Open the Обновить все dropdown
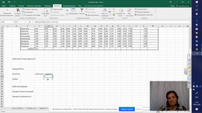This screenshot has height=113, width=202. [x=45, y=12]
